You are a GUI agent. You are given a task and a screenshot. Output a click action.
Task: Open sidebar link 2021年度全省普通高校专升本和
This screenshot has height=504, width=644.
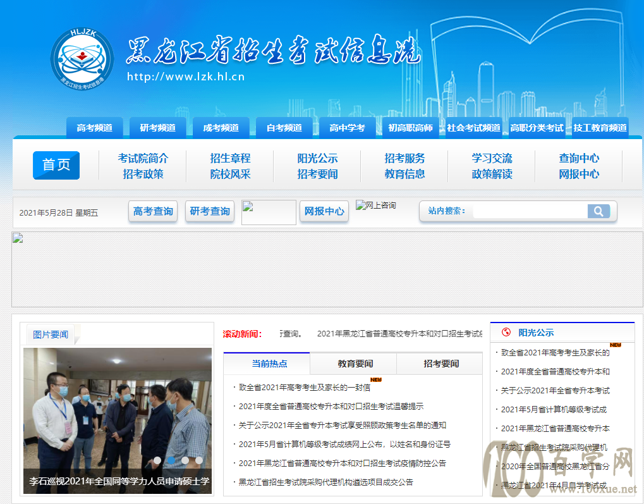556,372
